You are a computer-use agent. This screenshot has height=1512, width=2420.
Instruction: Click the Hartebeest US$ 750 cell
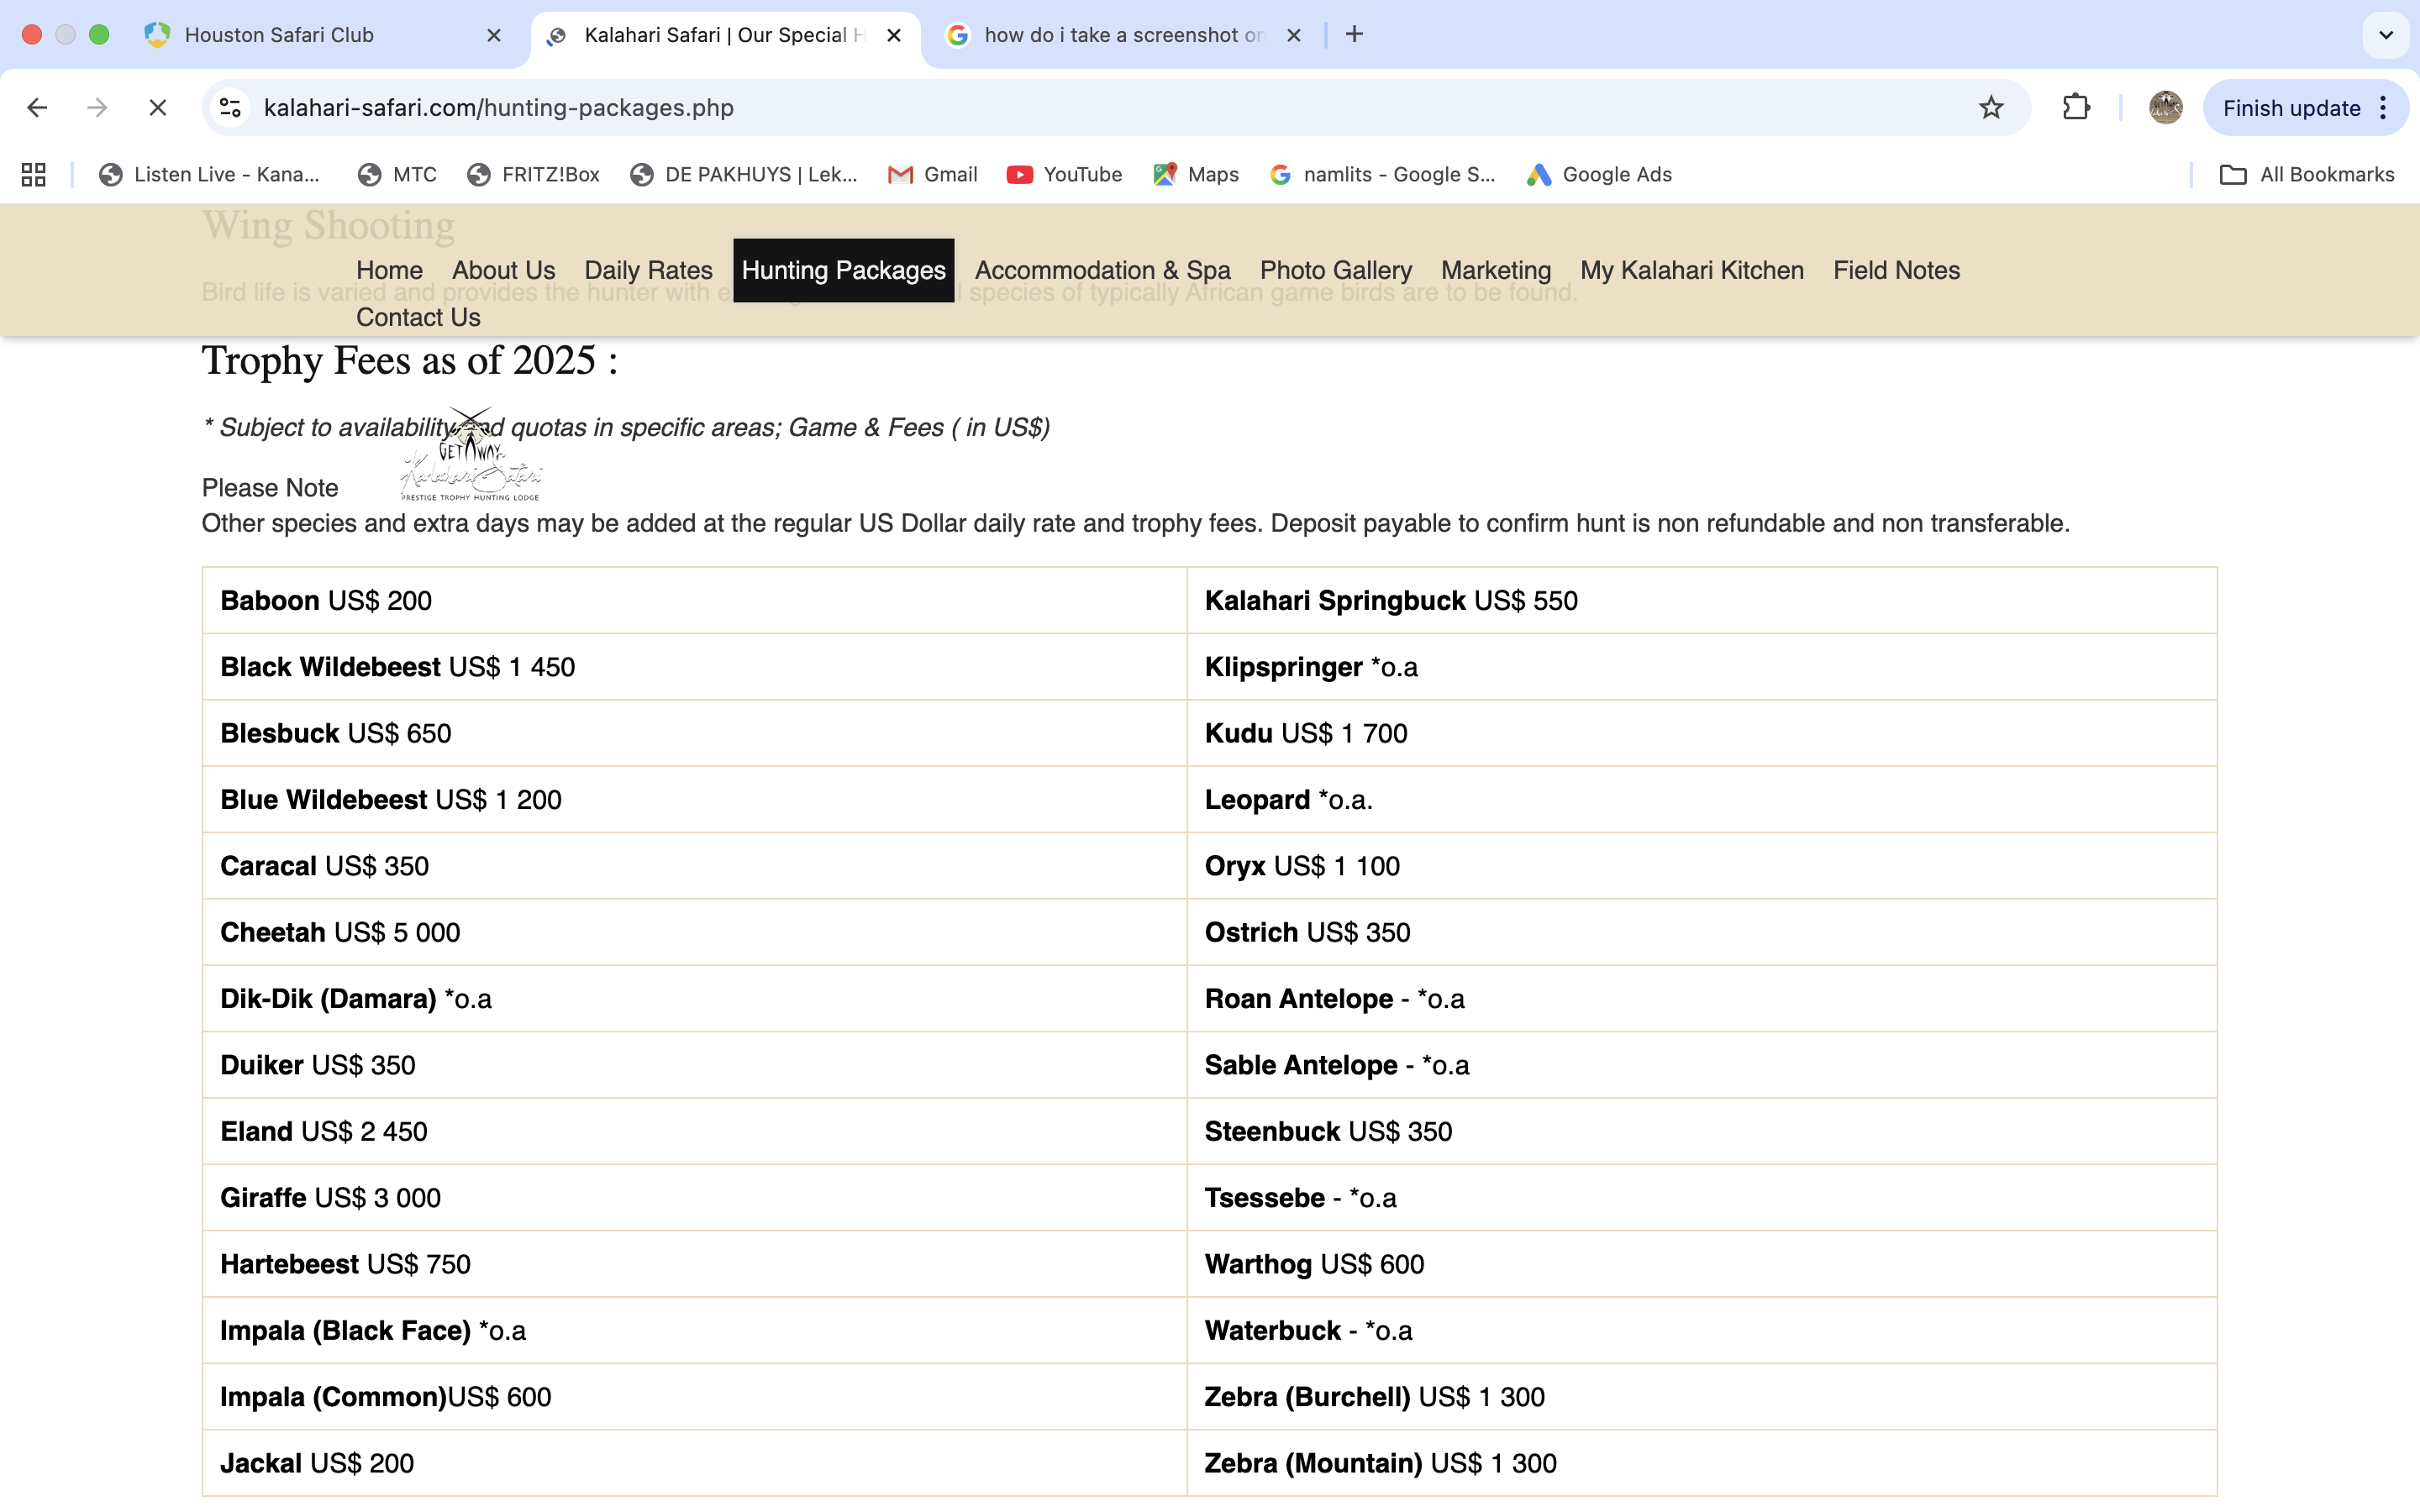coord(694,1264)
